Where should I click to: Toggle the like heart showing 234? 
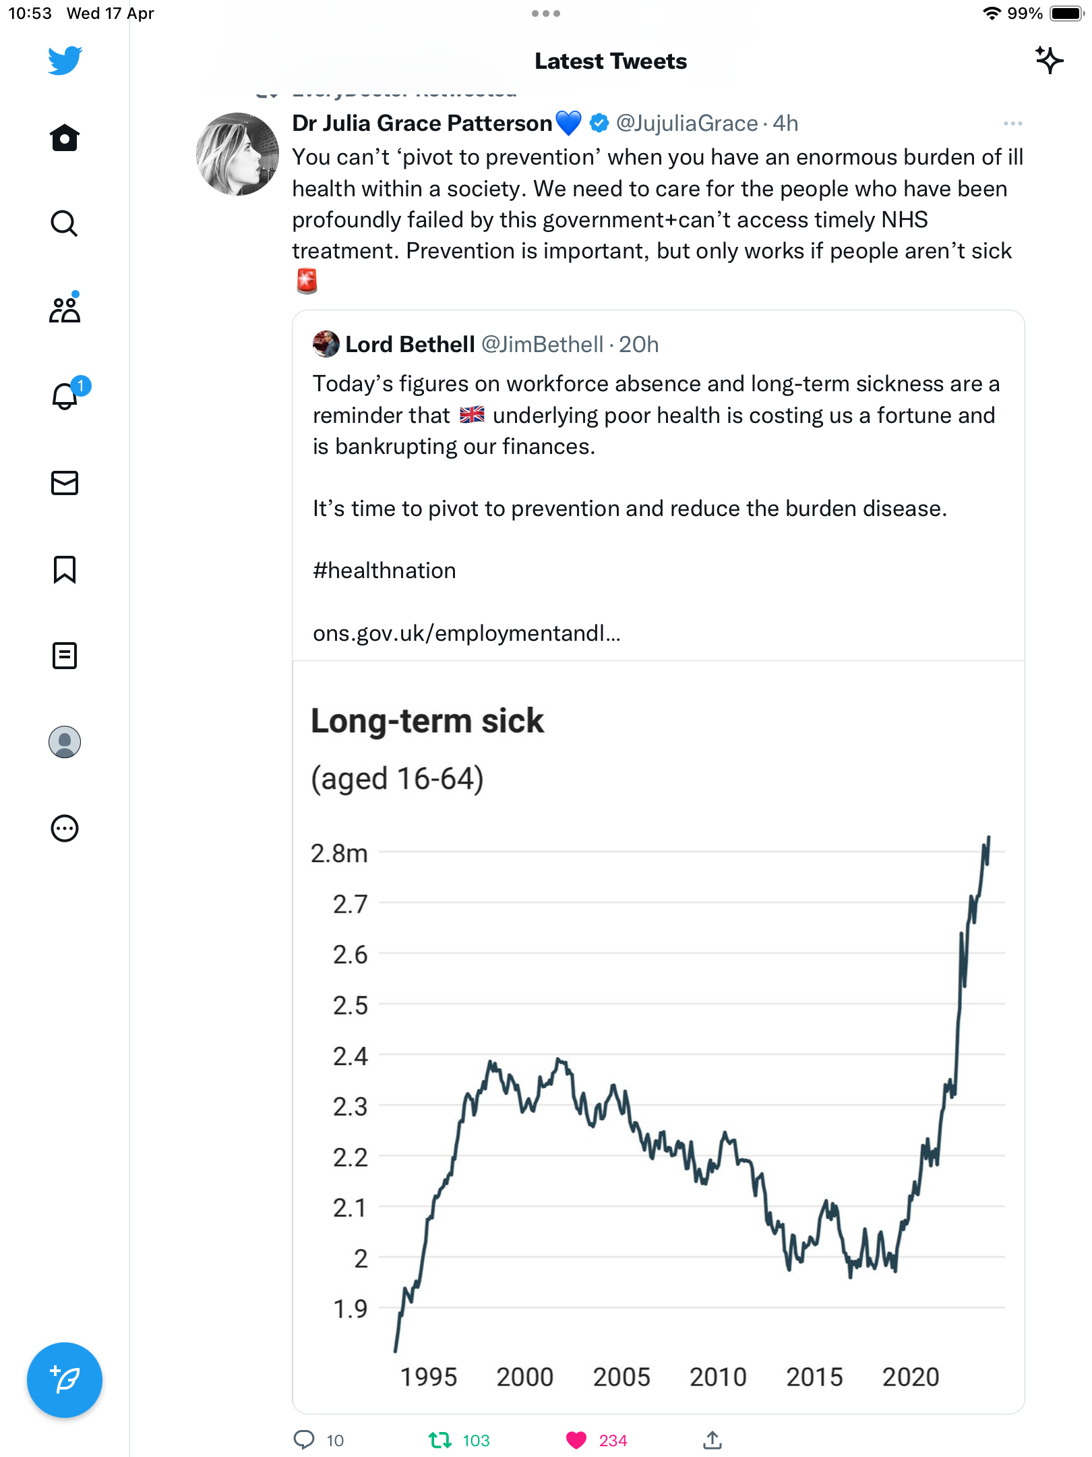tap(576, 1440)
